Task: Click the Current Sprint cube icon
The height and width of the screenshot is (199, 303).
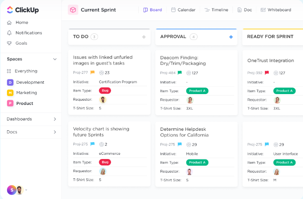Action: coord(73,10)
